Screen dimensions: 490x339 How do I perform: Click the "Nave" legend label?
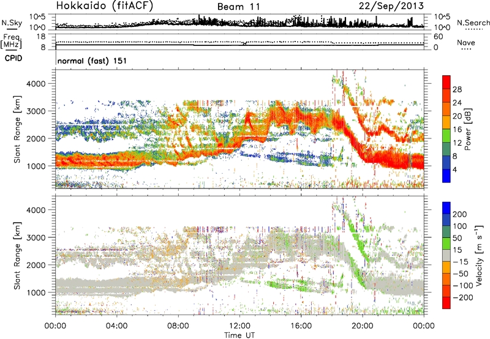(x=466, y=42)
